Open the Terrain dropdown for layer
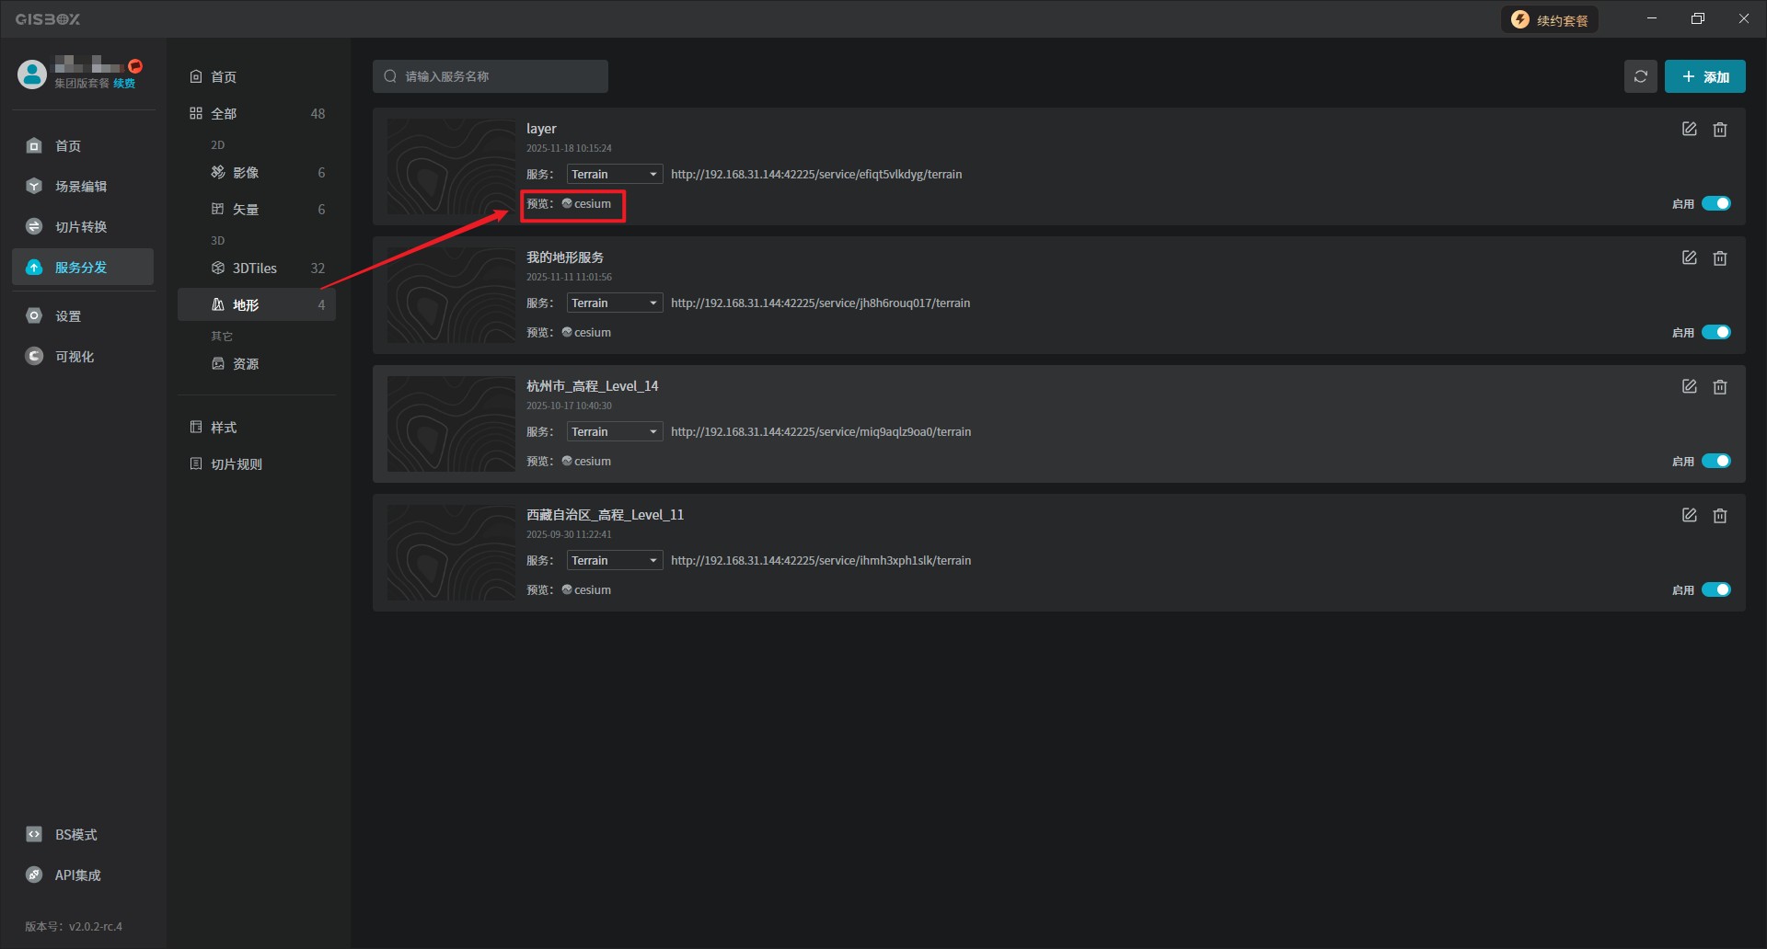Viewport: 1767px width, 949px height. click(614, 175)
